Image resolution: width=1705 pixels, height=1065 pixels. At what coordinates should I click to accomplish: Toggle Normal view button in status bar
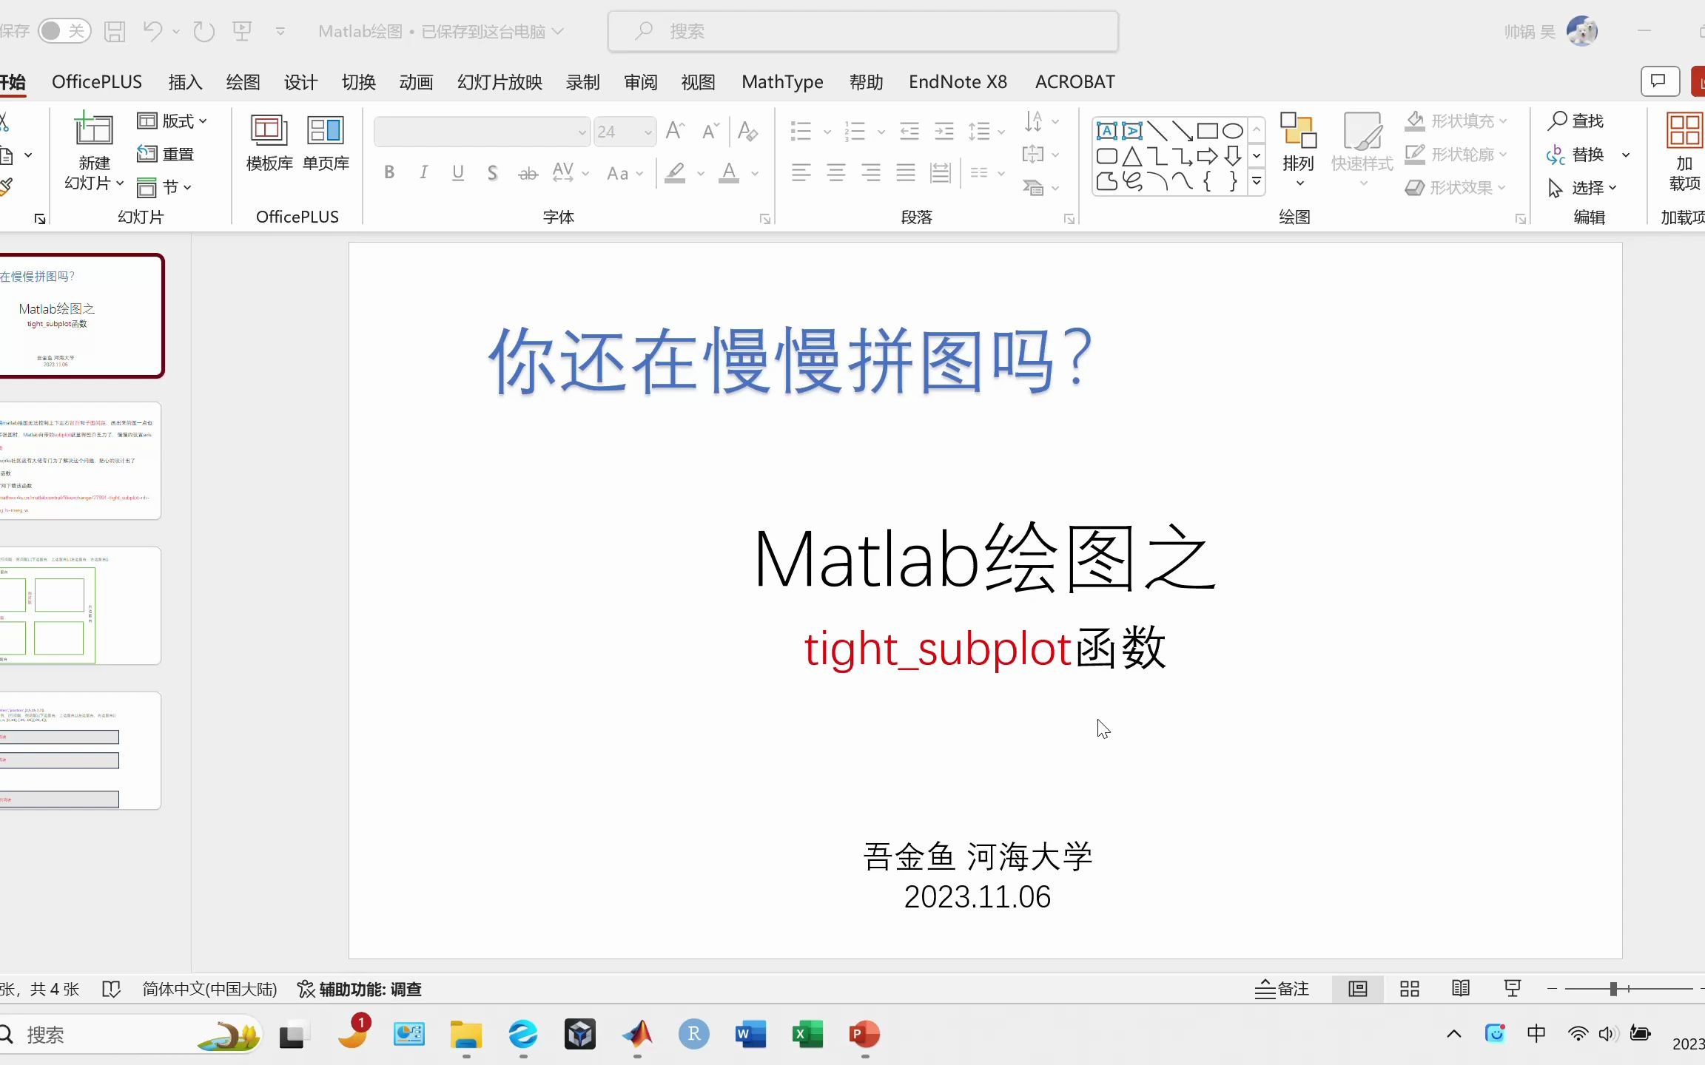1358,989
